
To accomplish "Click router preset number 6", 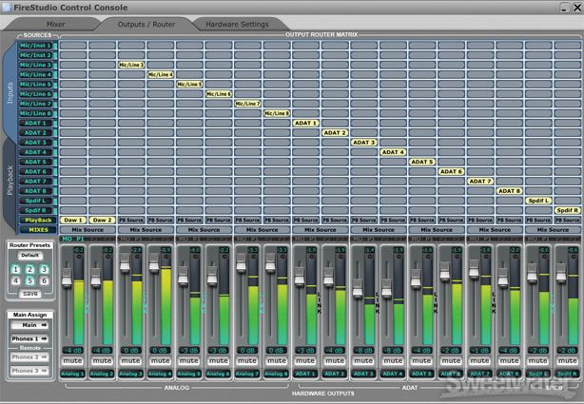I will click(x=43, y=281).
